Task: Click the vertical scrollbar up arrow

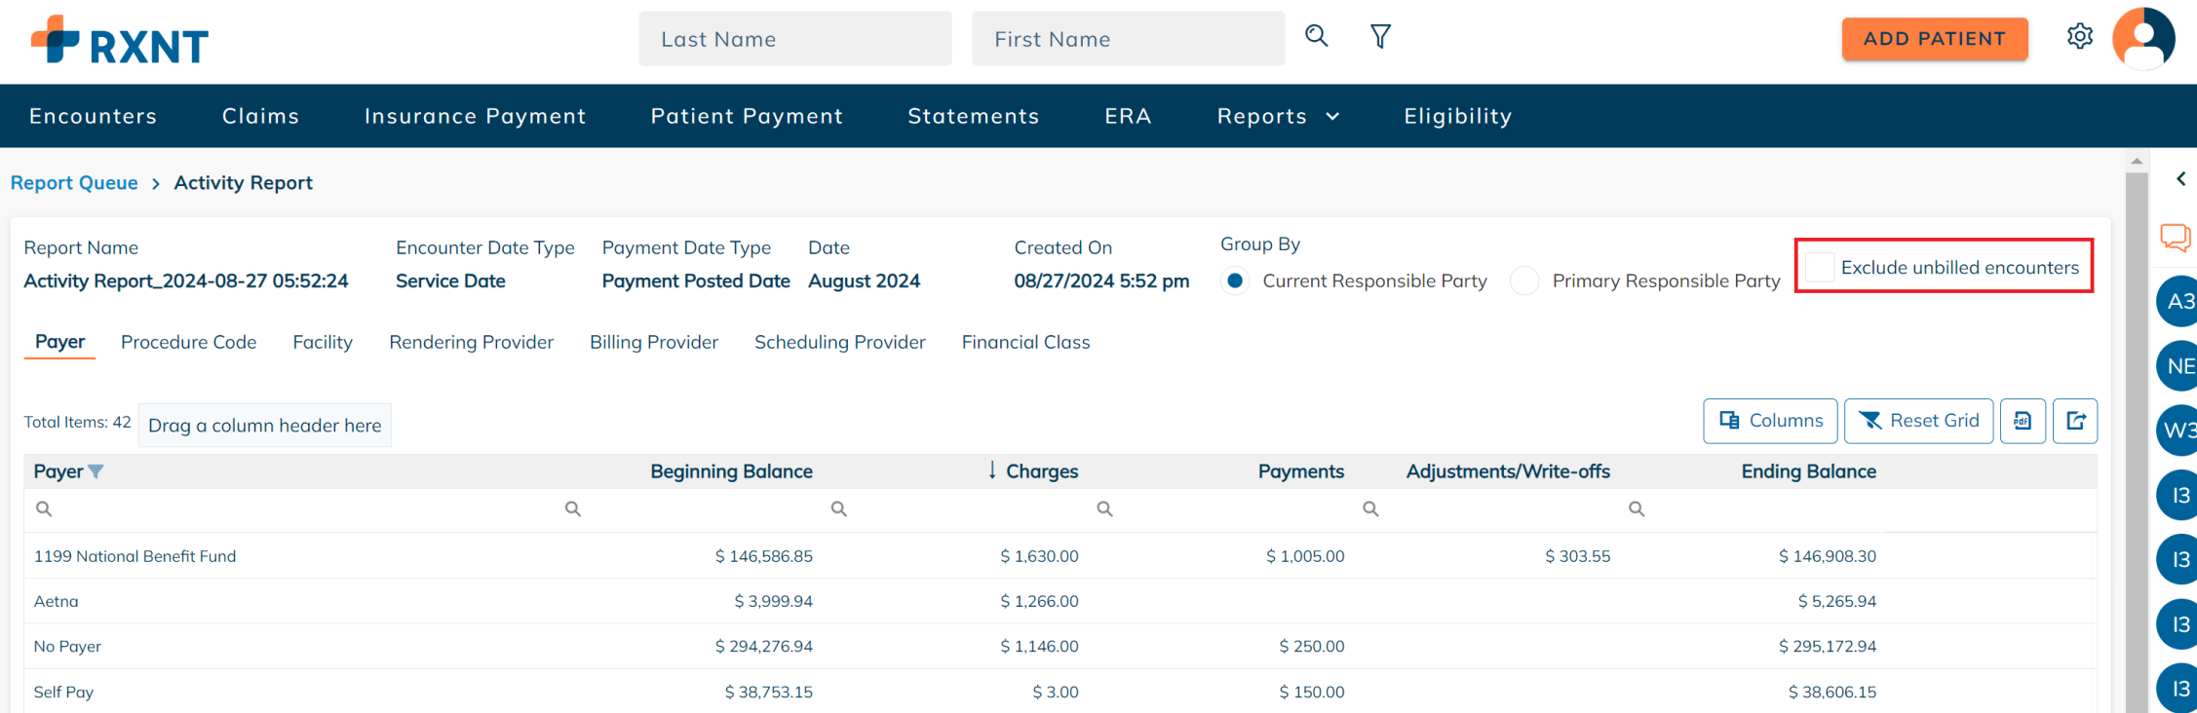Action: click(x=2137, y=161)
